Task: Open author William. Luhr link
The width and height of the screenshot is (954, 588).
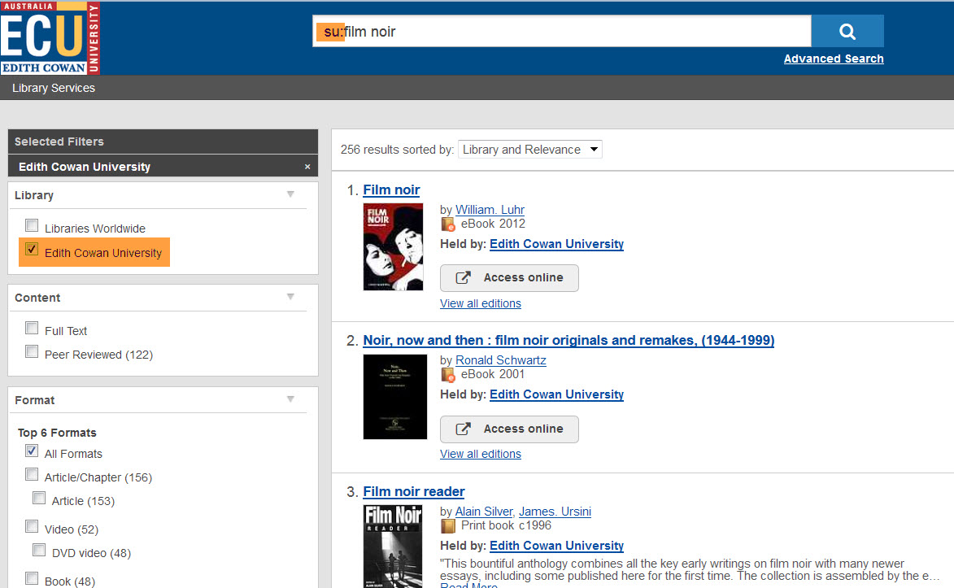Action: (490, 209)
